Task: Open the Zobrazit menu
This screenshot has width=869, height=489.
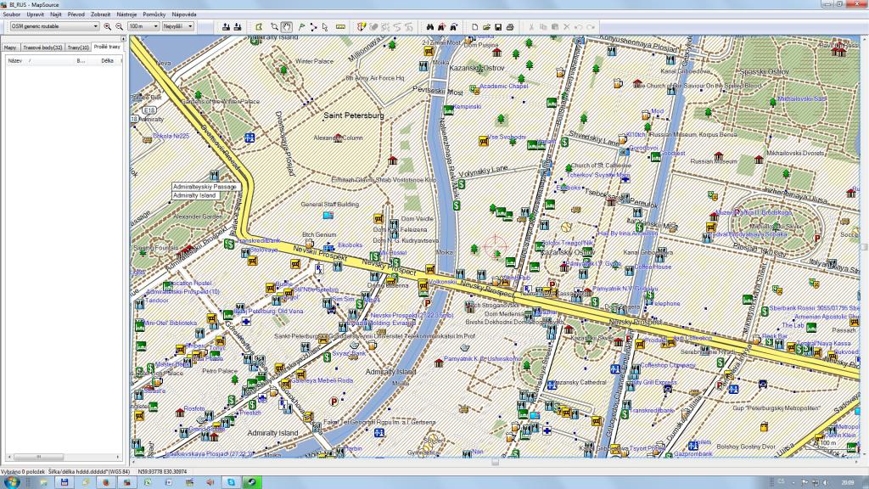Action: (x=100, y=14)
